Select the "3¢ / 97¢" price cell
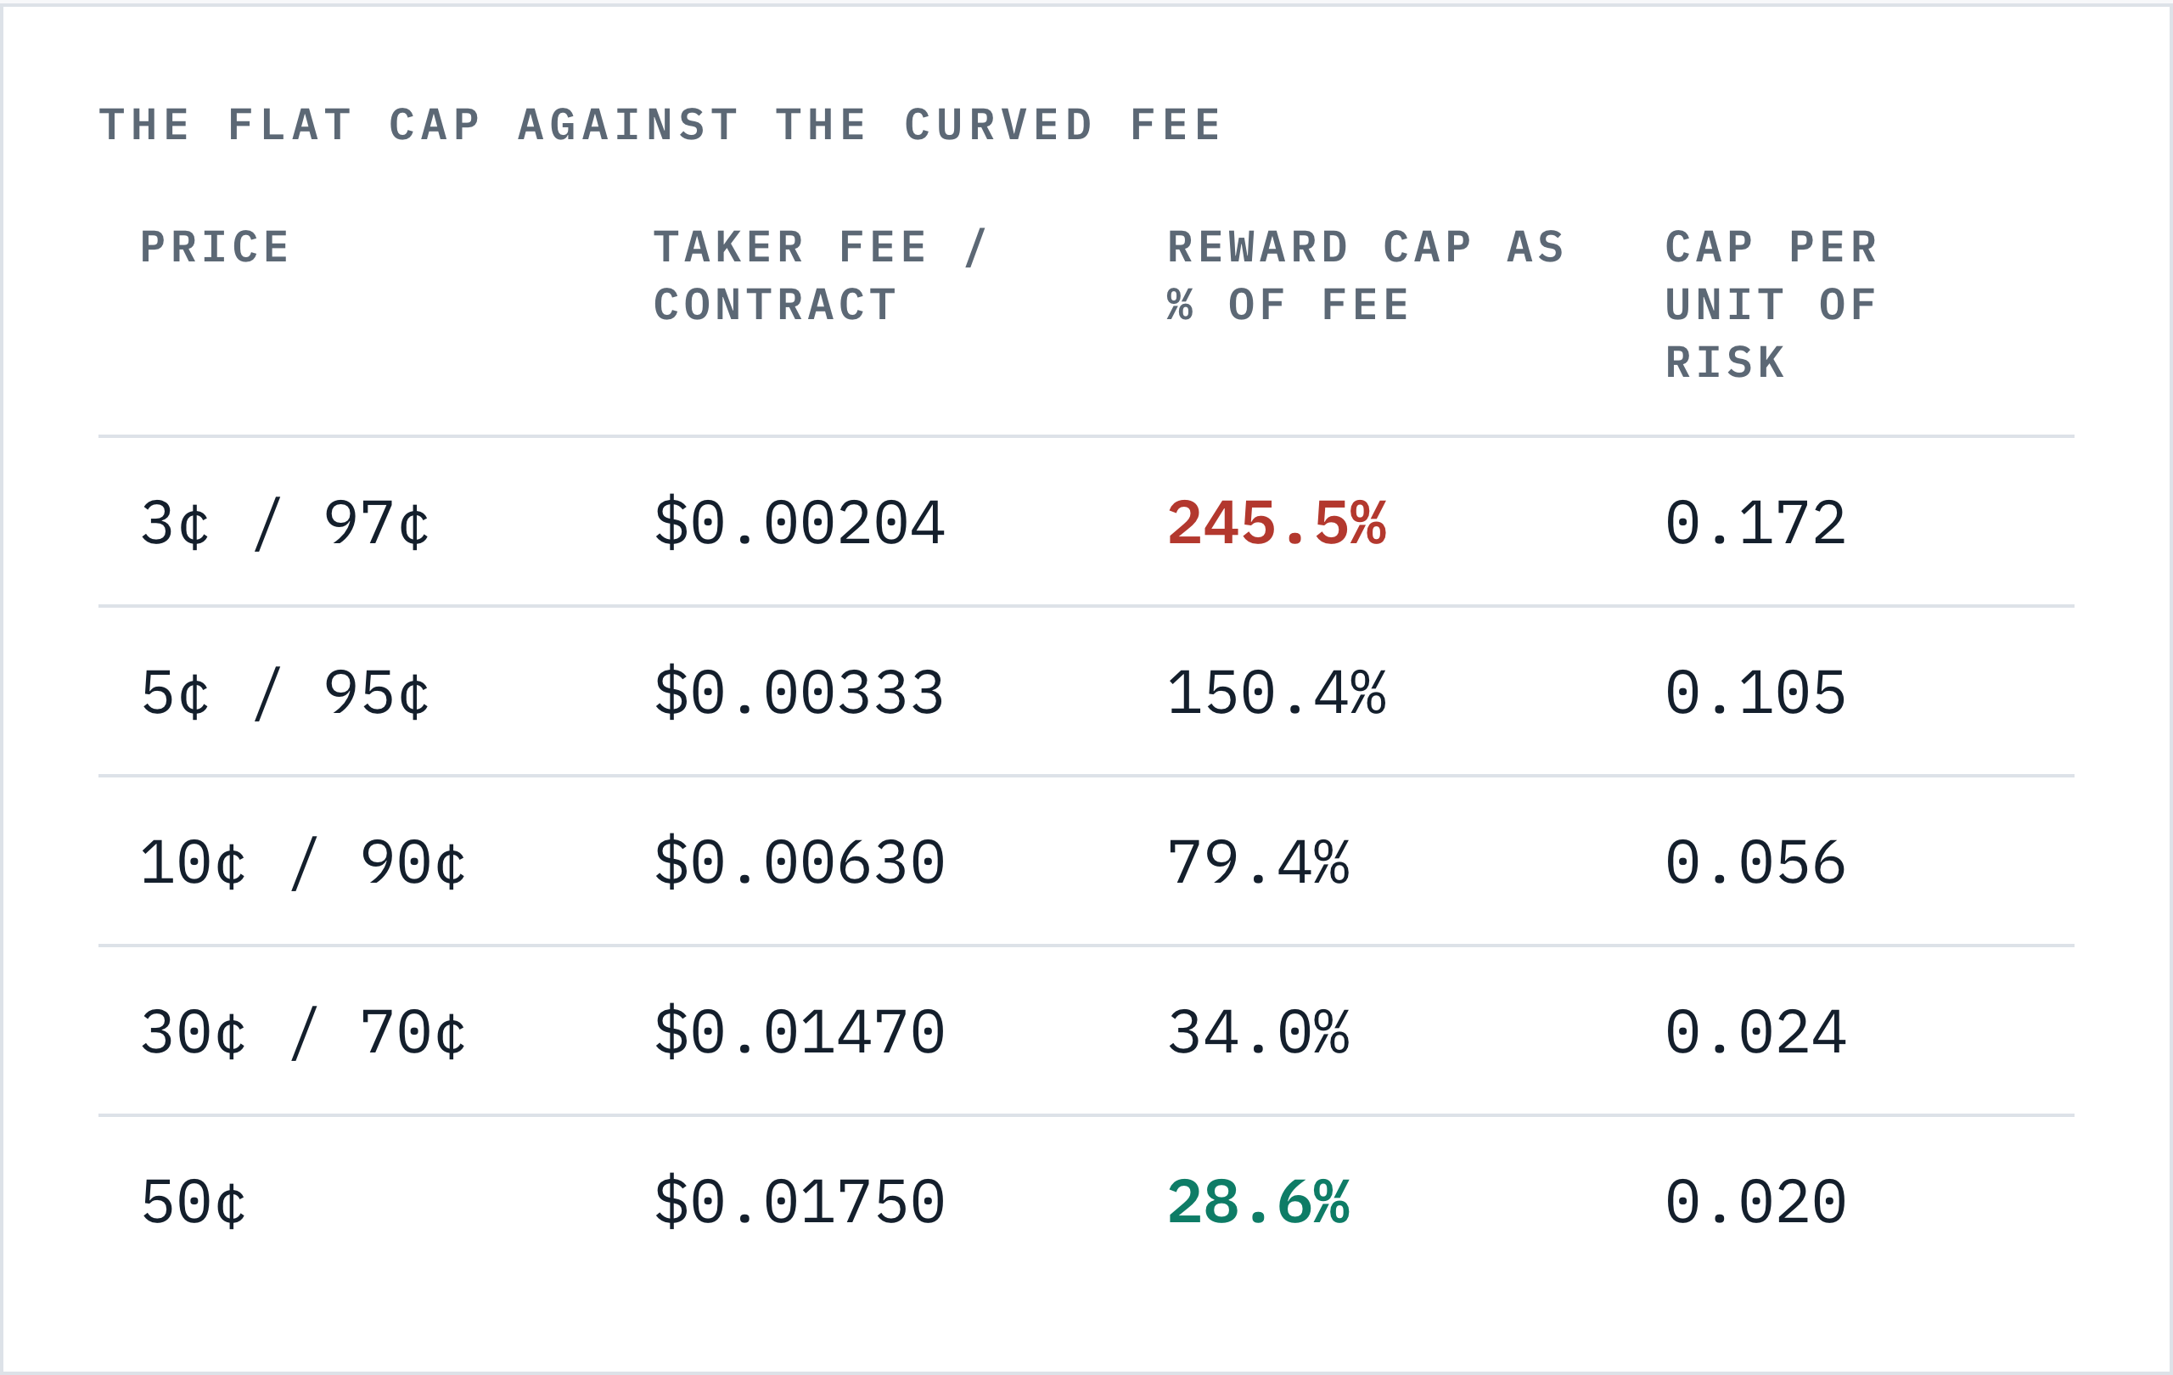 click(x=285, y=524)
